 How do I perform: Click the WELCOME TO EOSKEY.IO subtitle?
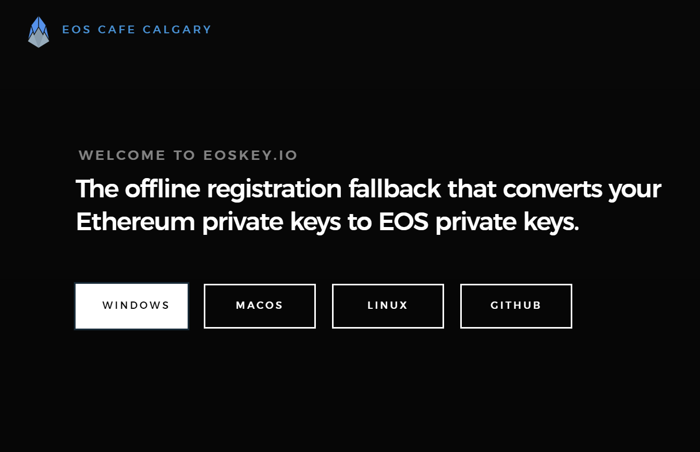(188, 155)
